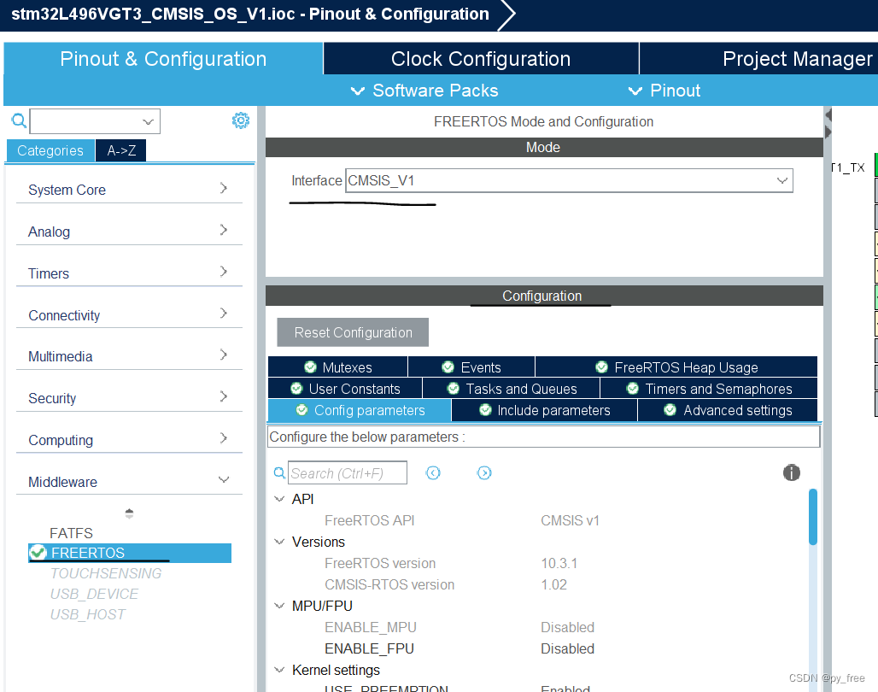Image resolution: width=878 pixels, height=692 pixels.
Task: Open the Mutexes tab
Action: tap(338, 367)
